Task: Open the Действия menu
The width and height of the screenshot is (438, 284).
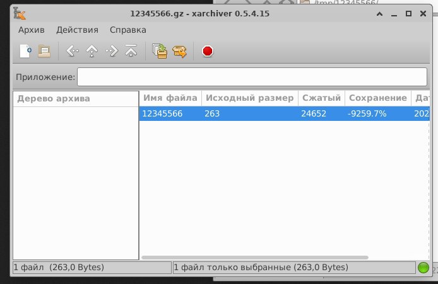Action: [78, 30]
